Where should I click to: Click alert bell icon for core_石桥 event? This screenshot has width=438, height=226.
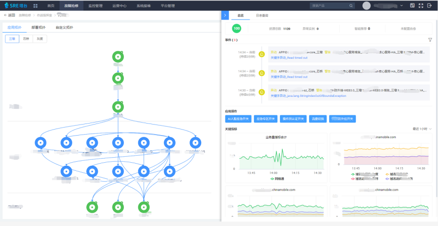(x=262, y=73)
